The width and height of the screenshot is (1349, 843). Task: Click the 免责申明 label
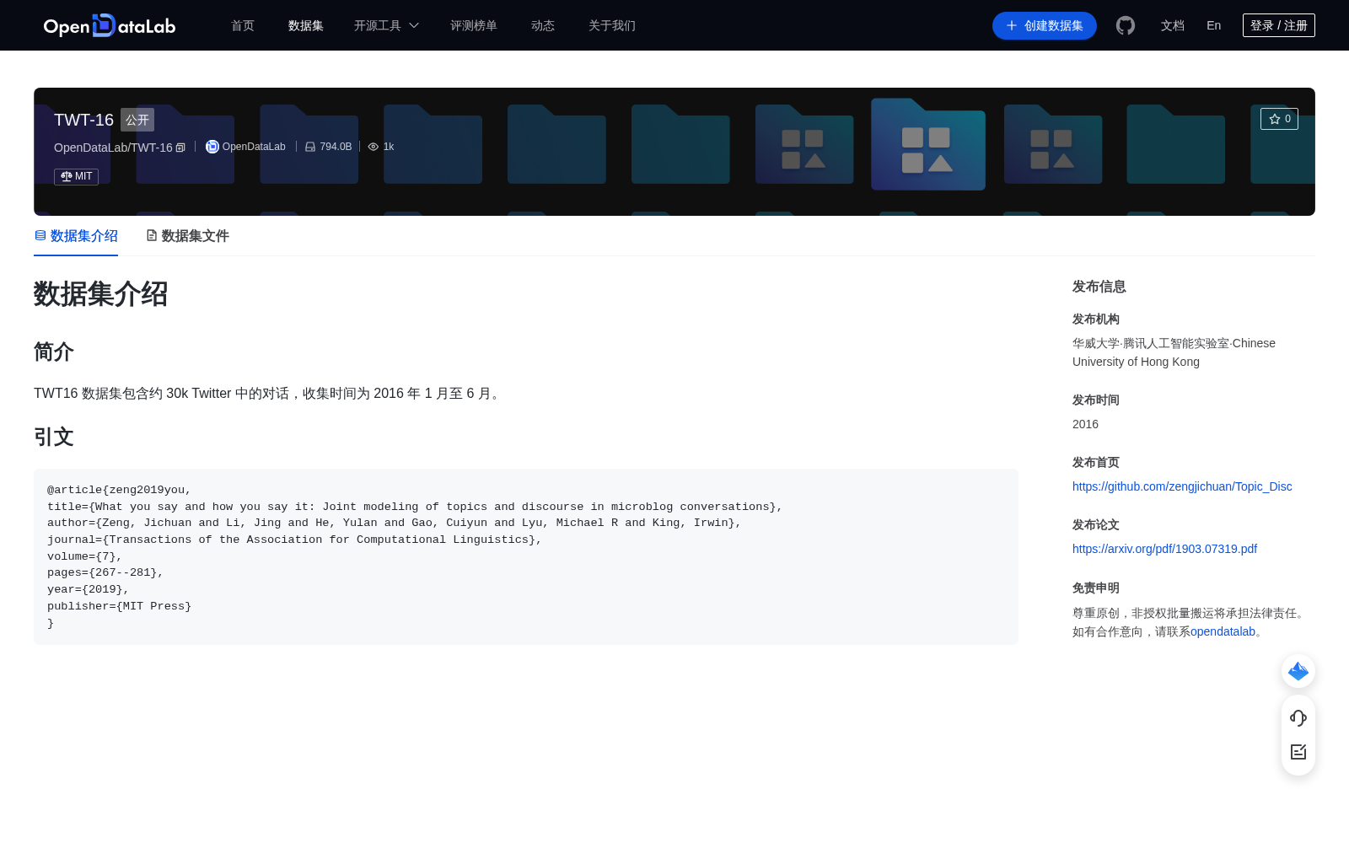[x=1096, y=588]
